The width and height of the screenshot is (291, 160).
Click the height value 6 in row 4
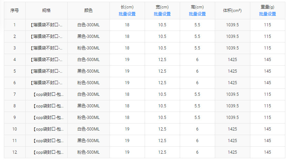tap(197, 60)
